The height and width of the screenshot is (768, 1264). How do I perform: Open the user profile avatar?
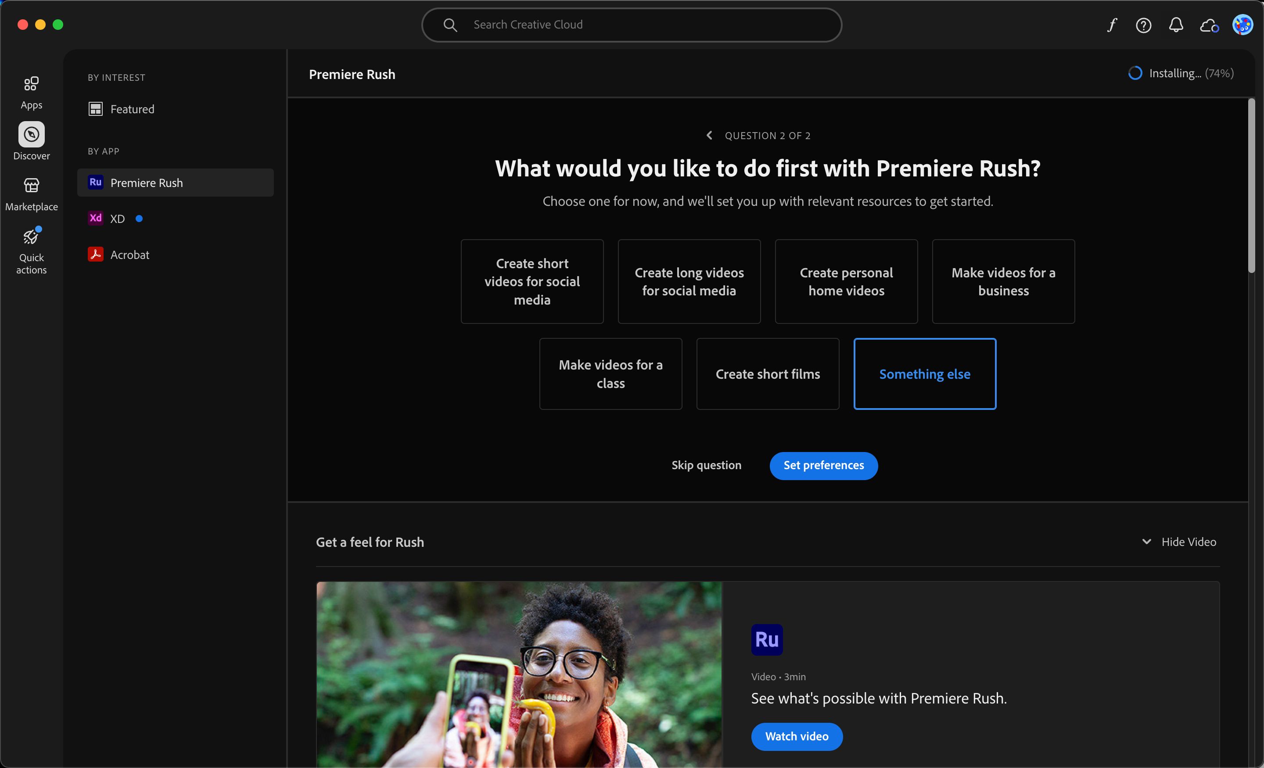pos(1242,25)
